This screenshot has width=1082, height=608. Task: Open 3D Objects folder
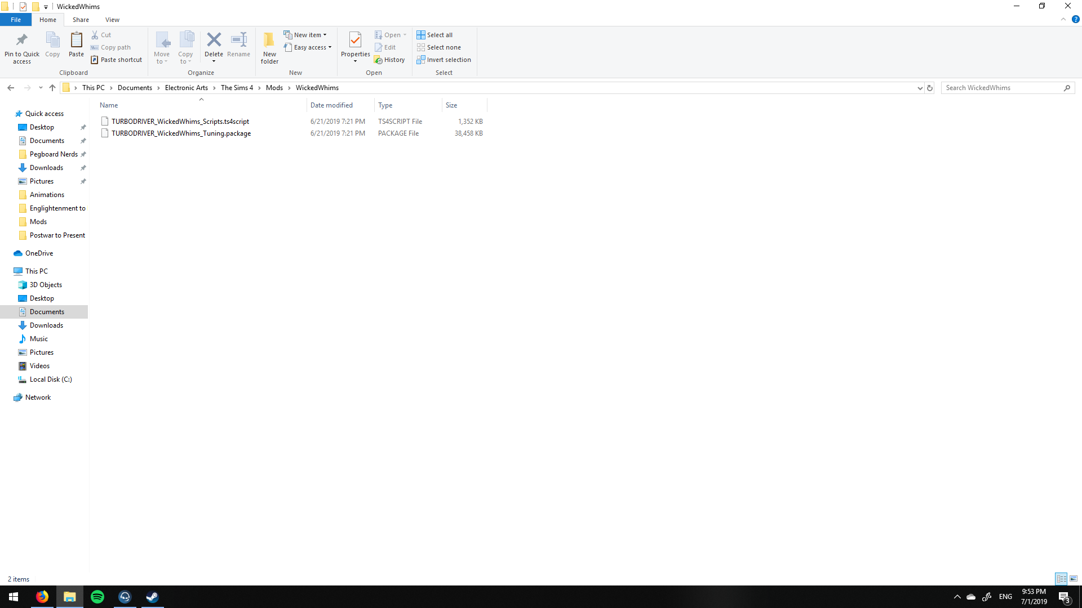[x=46, y=285]
